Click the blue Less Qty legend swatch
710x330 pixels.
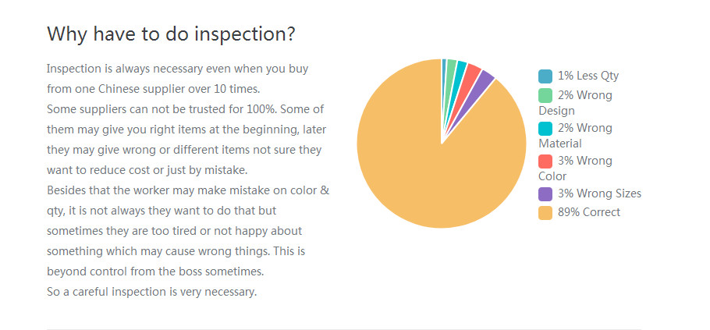(x=545, y=76)
